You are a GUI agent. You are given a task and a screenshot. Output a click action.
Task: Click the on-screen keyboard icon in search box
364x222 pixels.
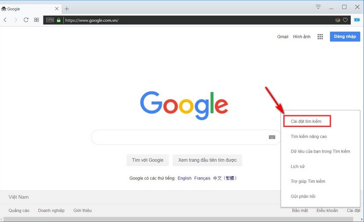[x=272, y=137]
